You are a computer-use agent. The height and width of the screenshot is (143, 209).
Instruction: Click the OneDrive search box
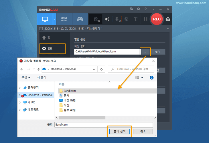click(x=131, y=69)
